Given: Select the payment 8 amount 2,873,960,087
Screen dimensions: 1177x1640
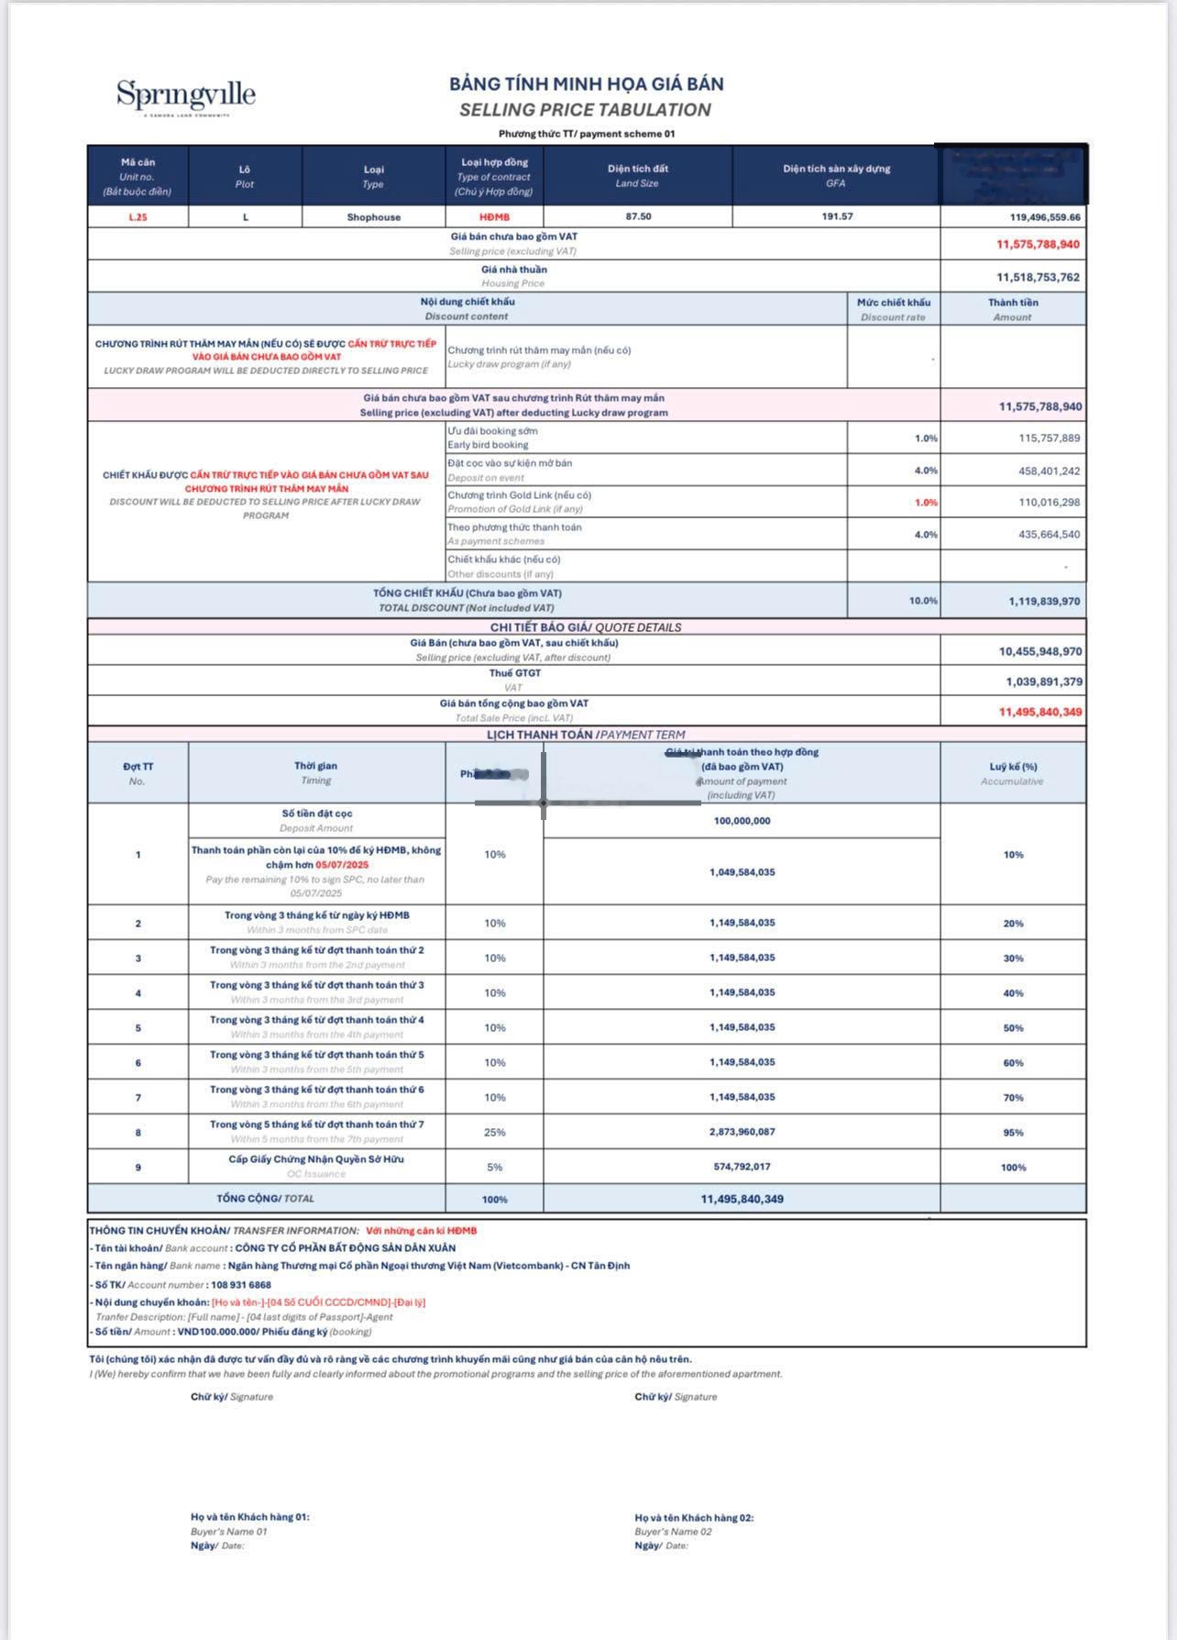Looking at the screenshot, I should (742, 1132).
